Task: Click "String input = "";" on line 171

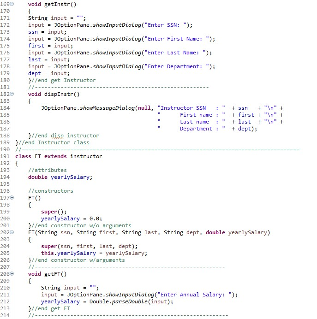Action: (x=57, y=18)
